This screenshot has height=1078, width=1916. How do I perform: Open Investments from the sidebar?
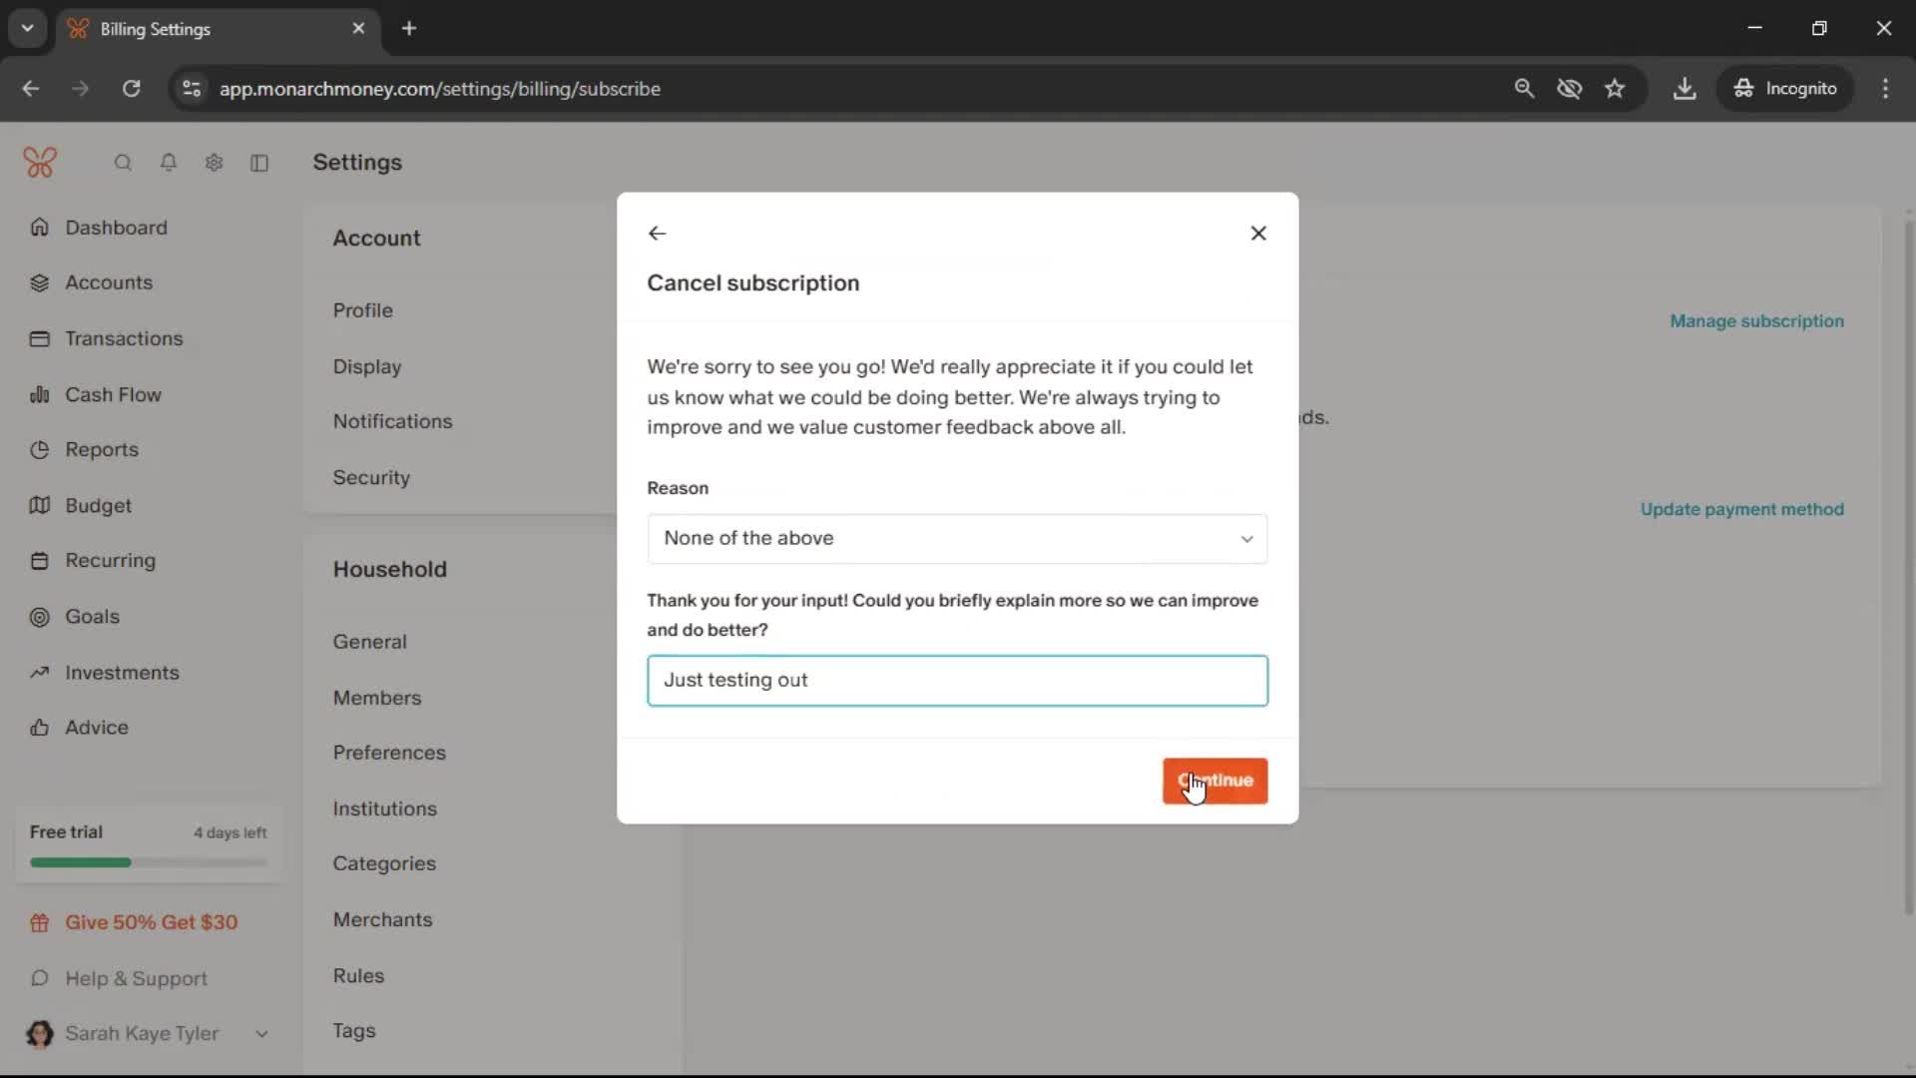coord(122,673)
